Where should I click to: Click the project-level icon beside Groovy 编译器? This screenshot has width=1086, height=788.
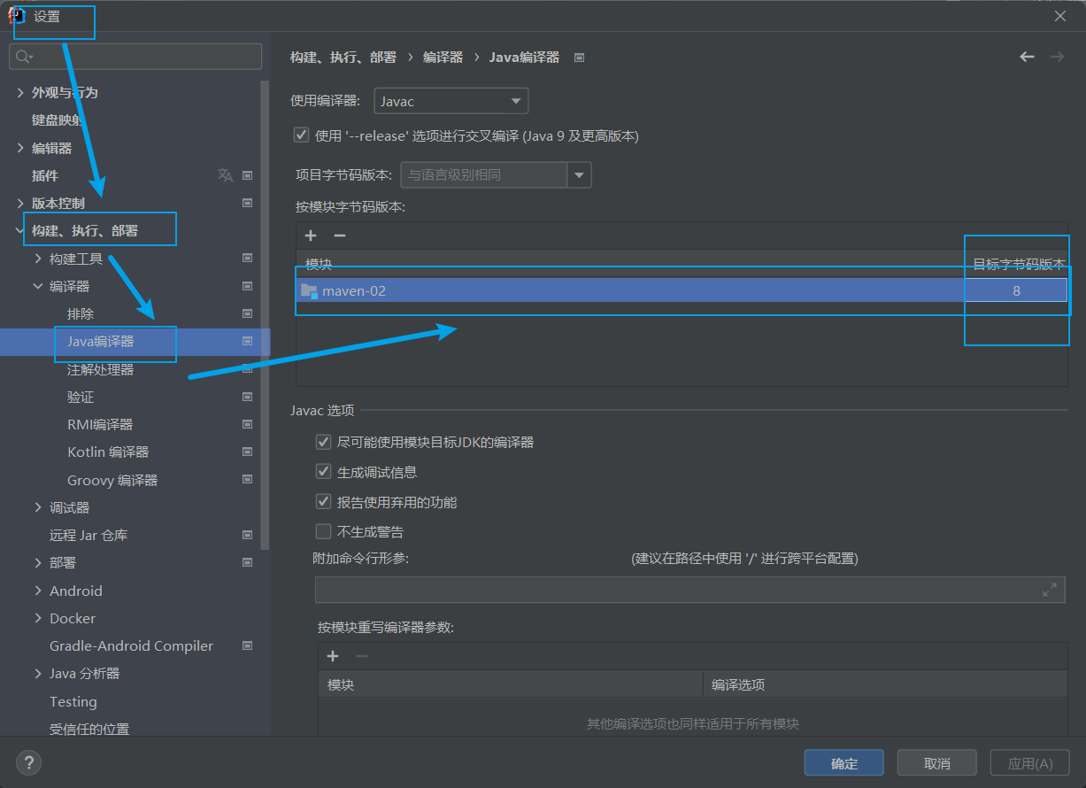tap(248, 480)
